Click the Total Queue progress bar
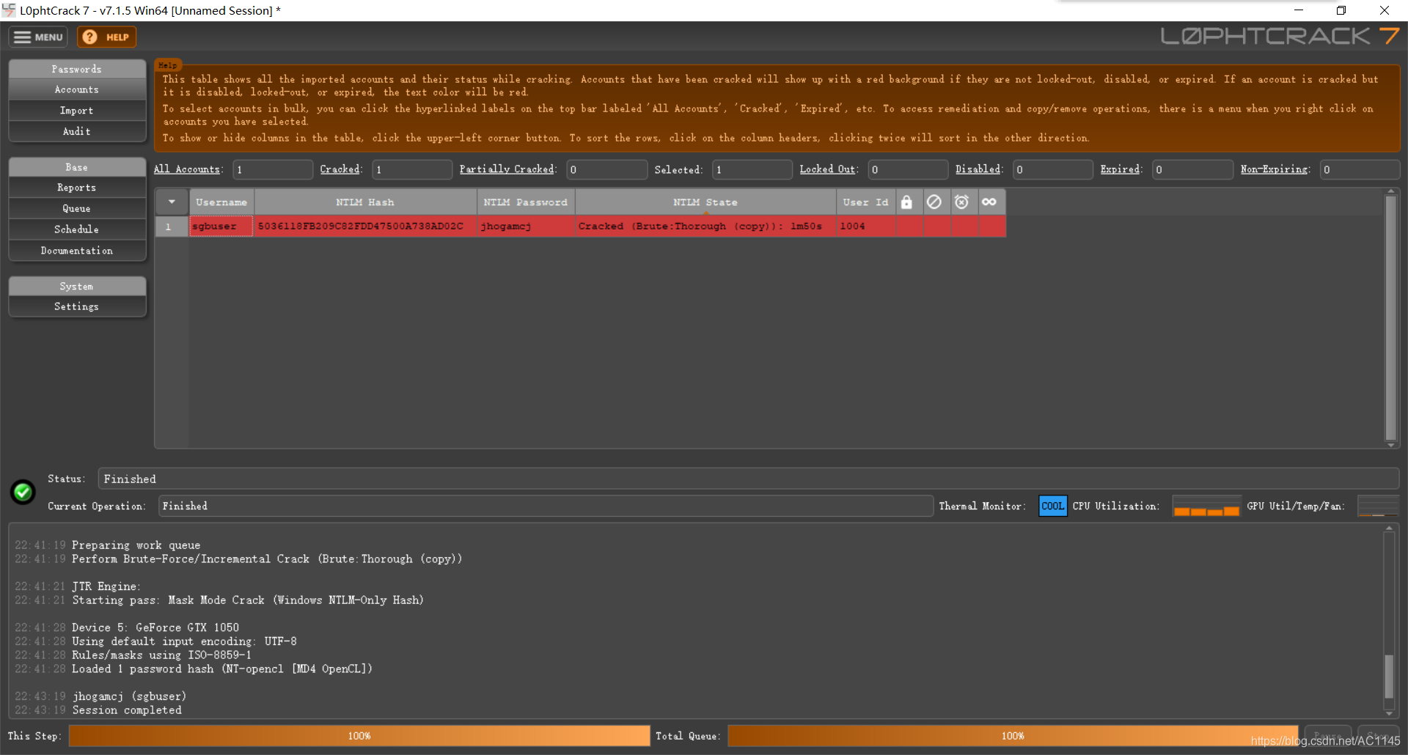The image size is (1408, 755). (x=1013, y=736)
